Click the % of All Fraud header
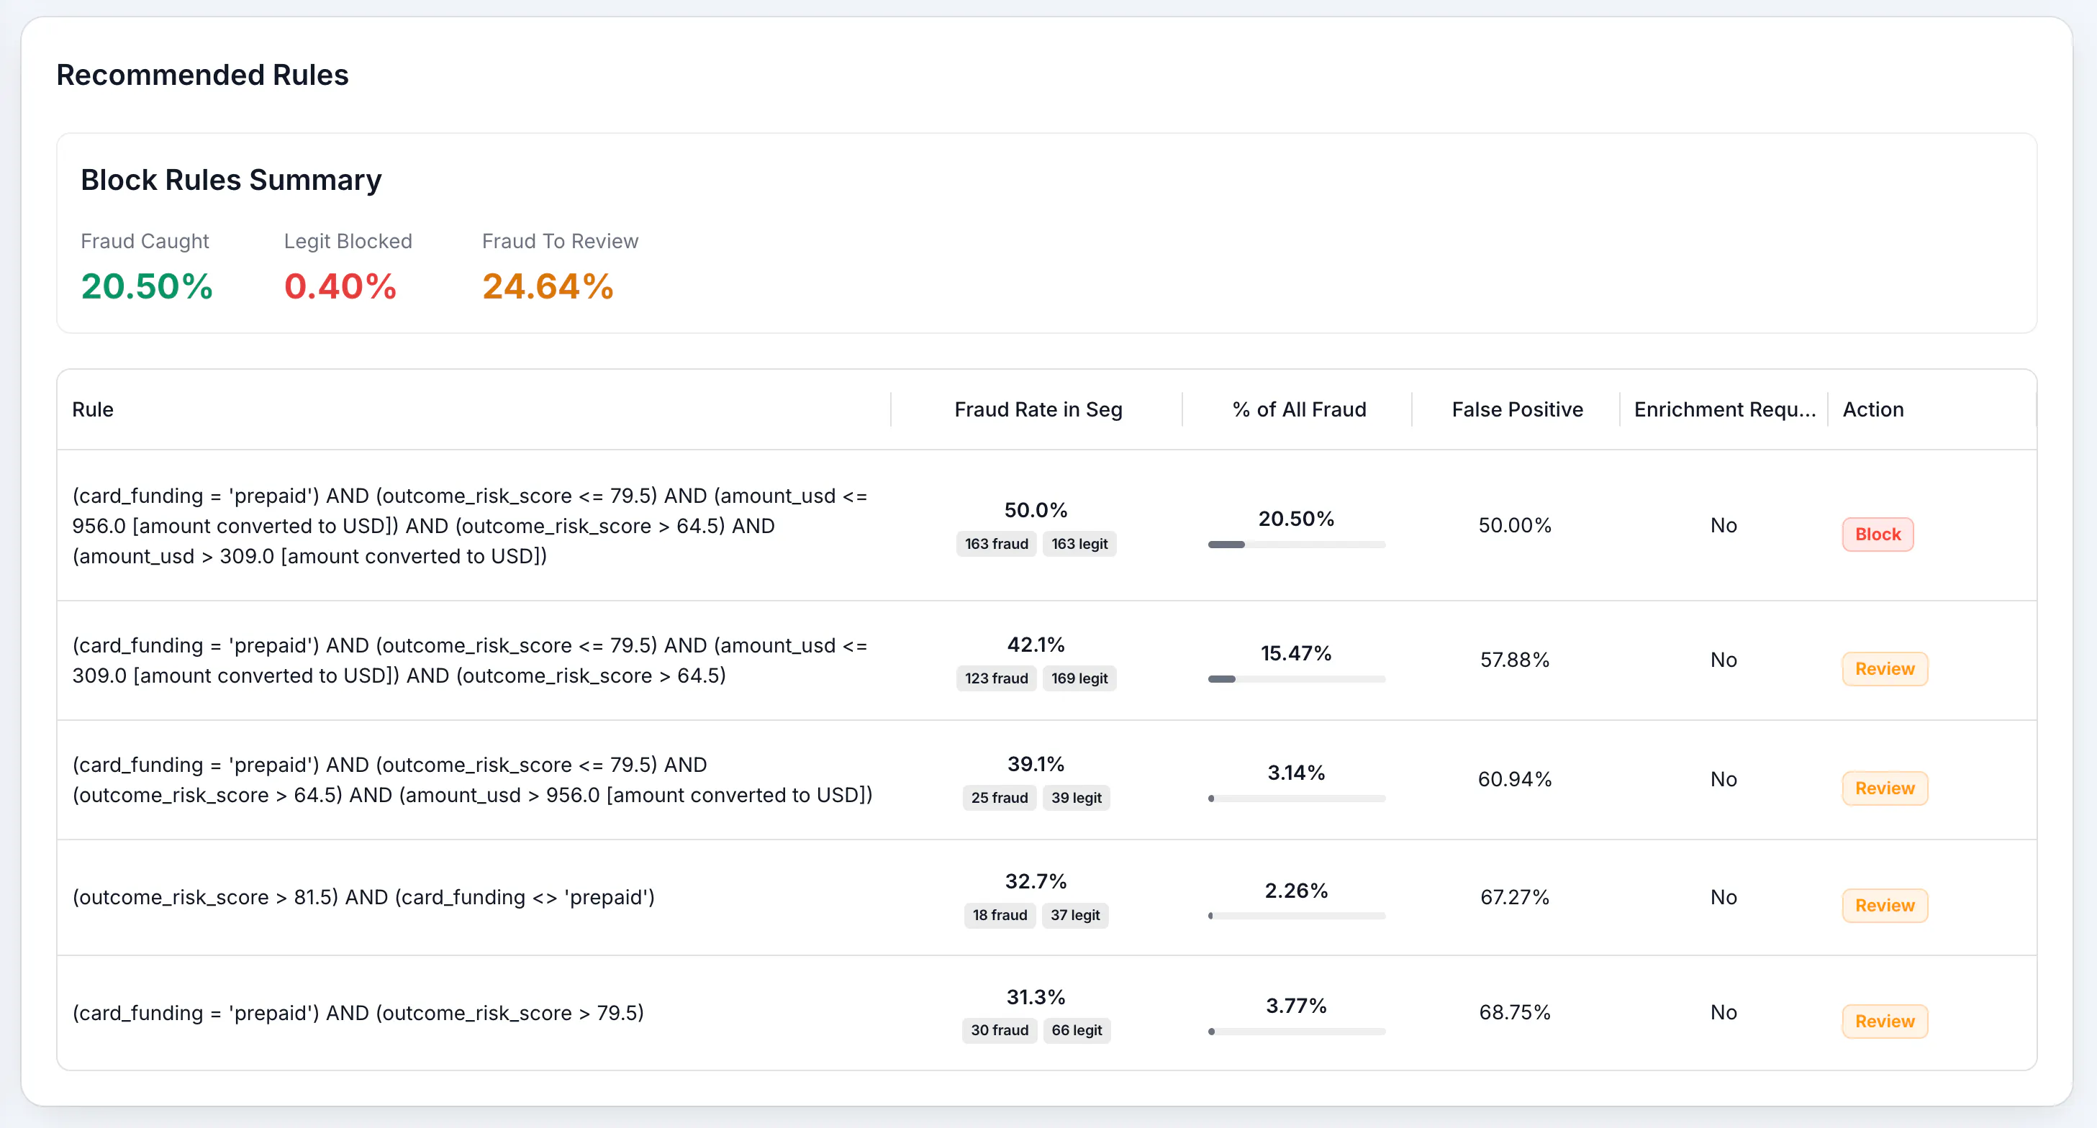This screenshot has height=1128, width=2097. [1298, 409]
